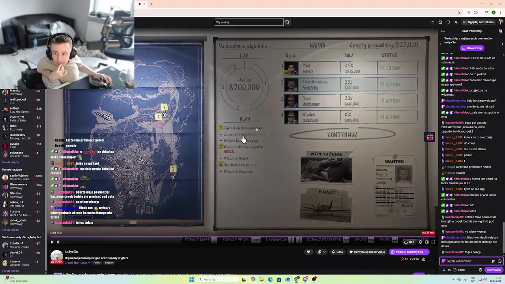Open whispers chat bubble icon

(x=448, y=22)
